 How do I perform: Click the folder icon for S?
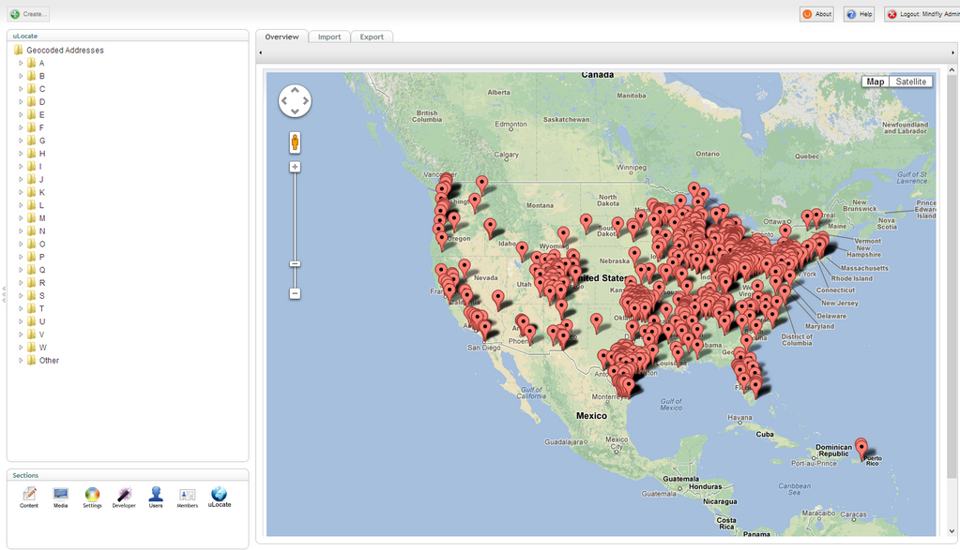coord(31,296)
